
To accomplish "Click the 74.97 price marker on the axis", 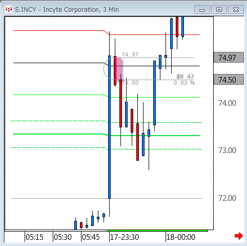I will coord(229,58).
